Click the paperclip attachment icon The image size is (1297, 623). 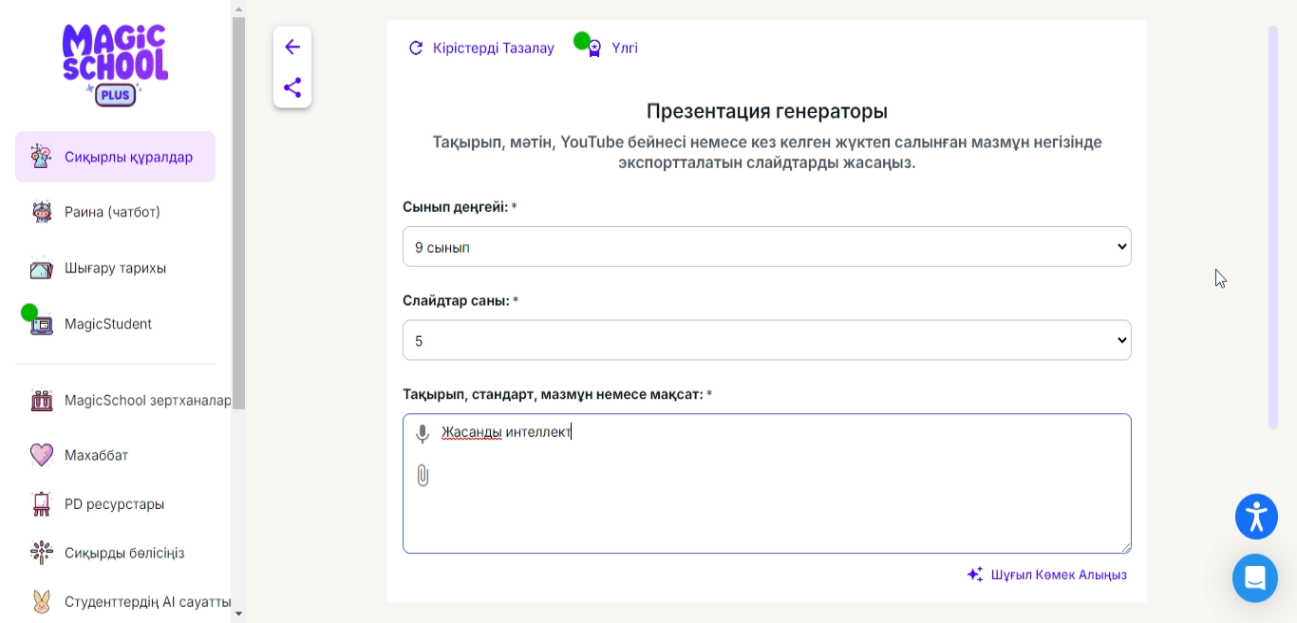[423, 476]
